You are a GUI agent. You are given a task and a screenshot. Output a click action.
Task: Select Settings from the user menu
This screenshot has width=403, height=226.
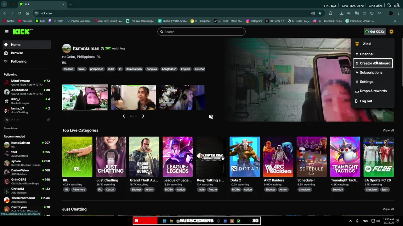373,82
